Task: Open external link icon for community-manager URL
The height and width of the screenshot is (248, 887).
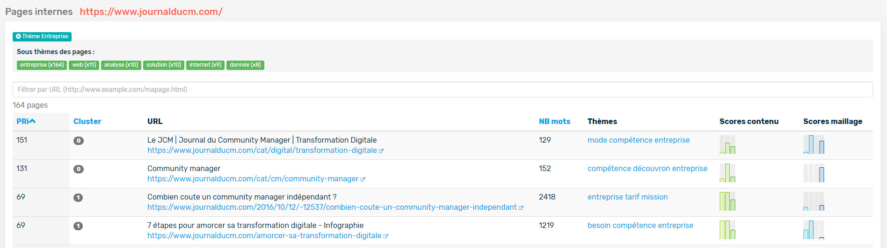Action: pyautogui.click(x=363, y=179)
